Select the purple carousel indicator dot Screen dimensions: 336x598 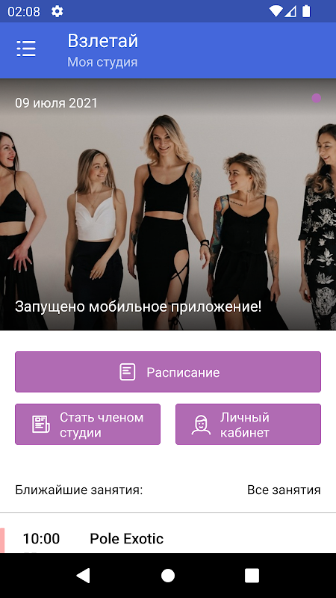pyautogui.click(x=316, y=98)
